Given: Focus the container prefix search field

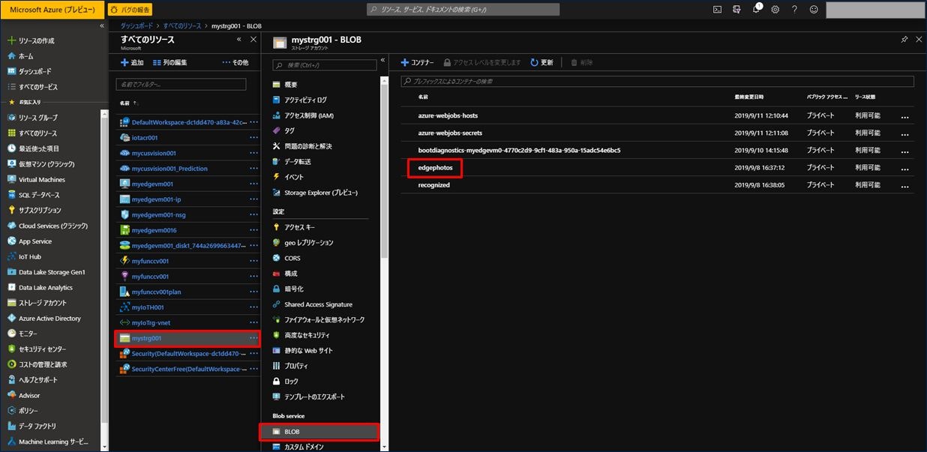Looking at the screenshot, I should click(x=657, y=81).
